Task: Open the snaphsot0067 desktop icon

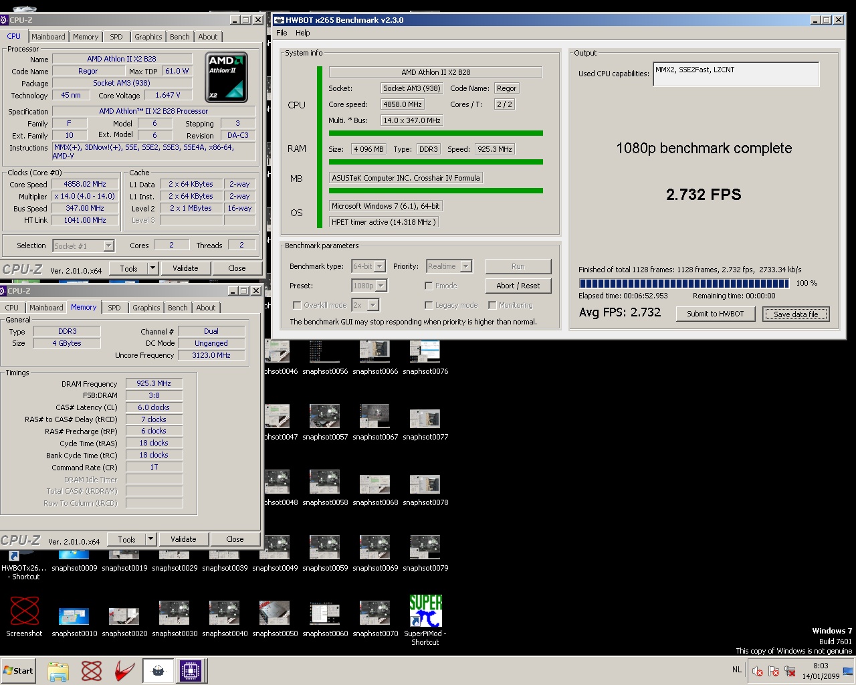Action: tap(375, 423)
